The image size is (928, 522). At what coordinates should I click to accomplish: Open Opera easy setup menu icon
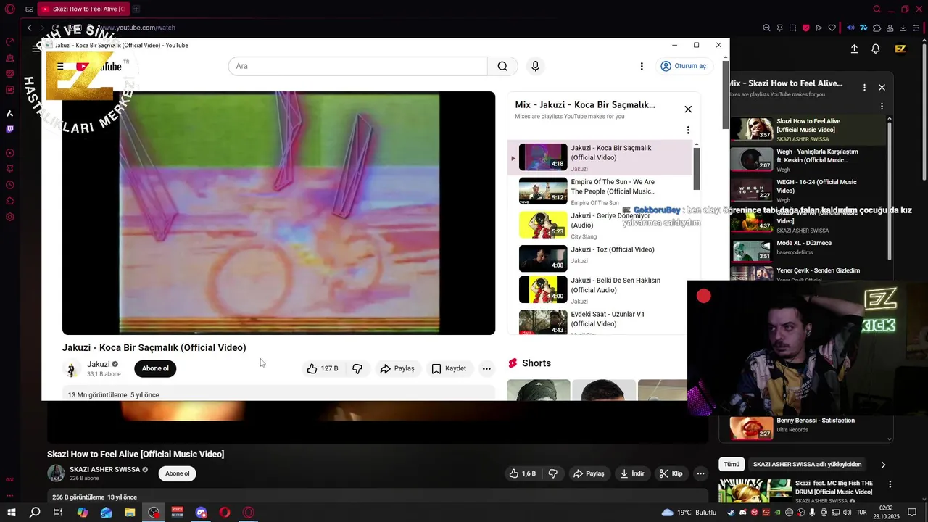[916, 28]
